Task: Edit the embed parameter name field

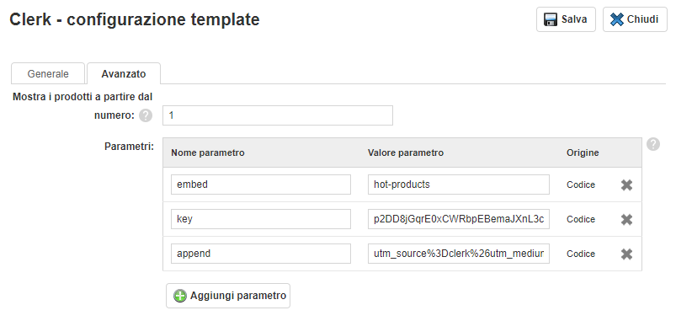Action: tap(261, 185)
